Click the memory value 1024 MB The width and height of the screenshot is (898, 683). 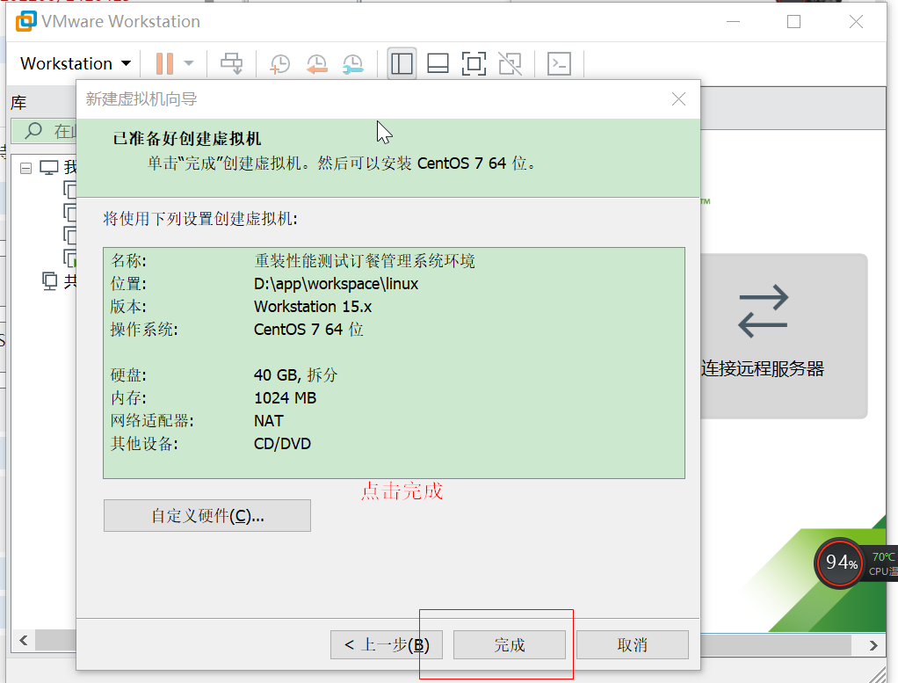pyautogui.click(x=285, y=398)
